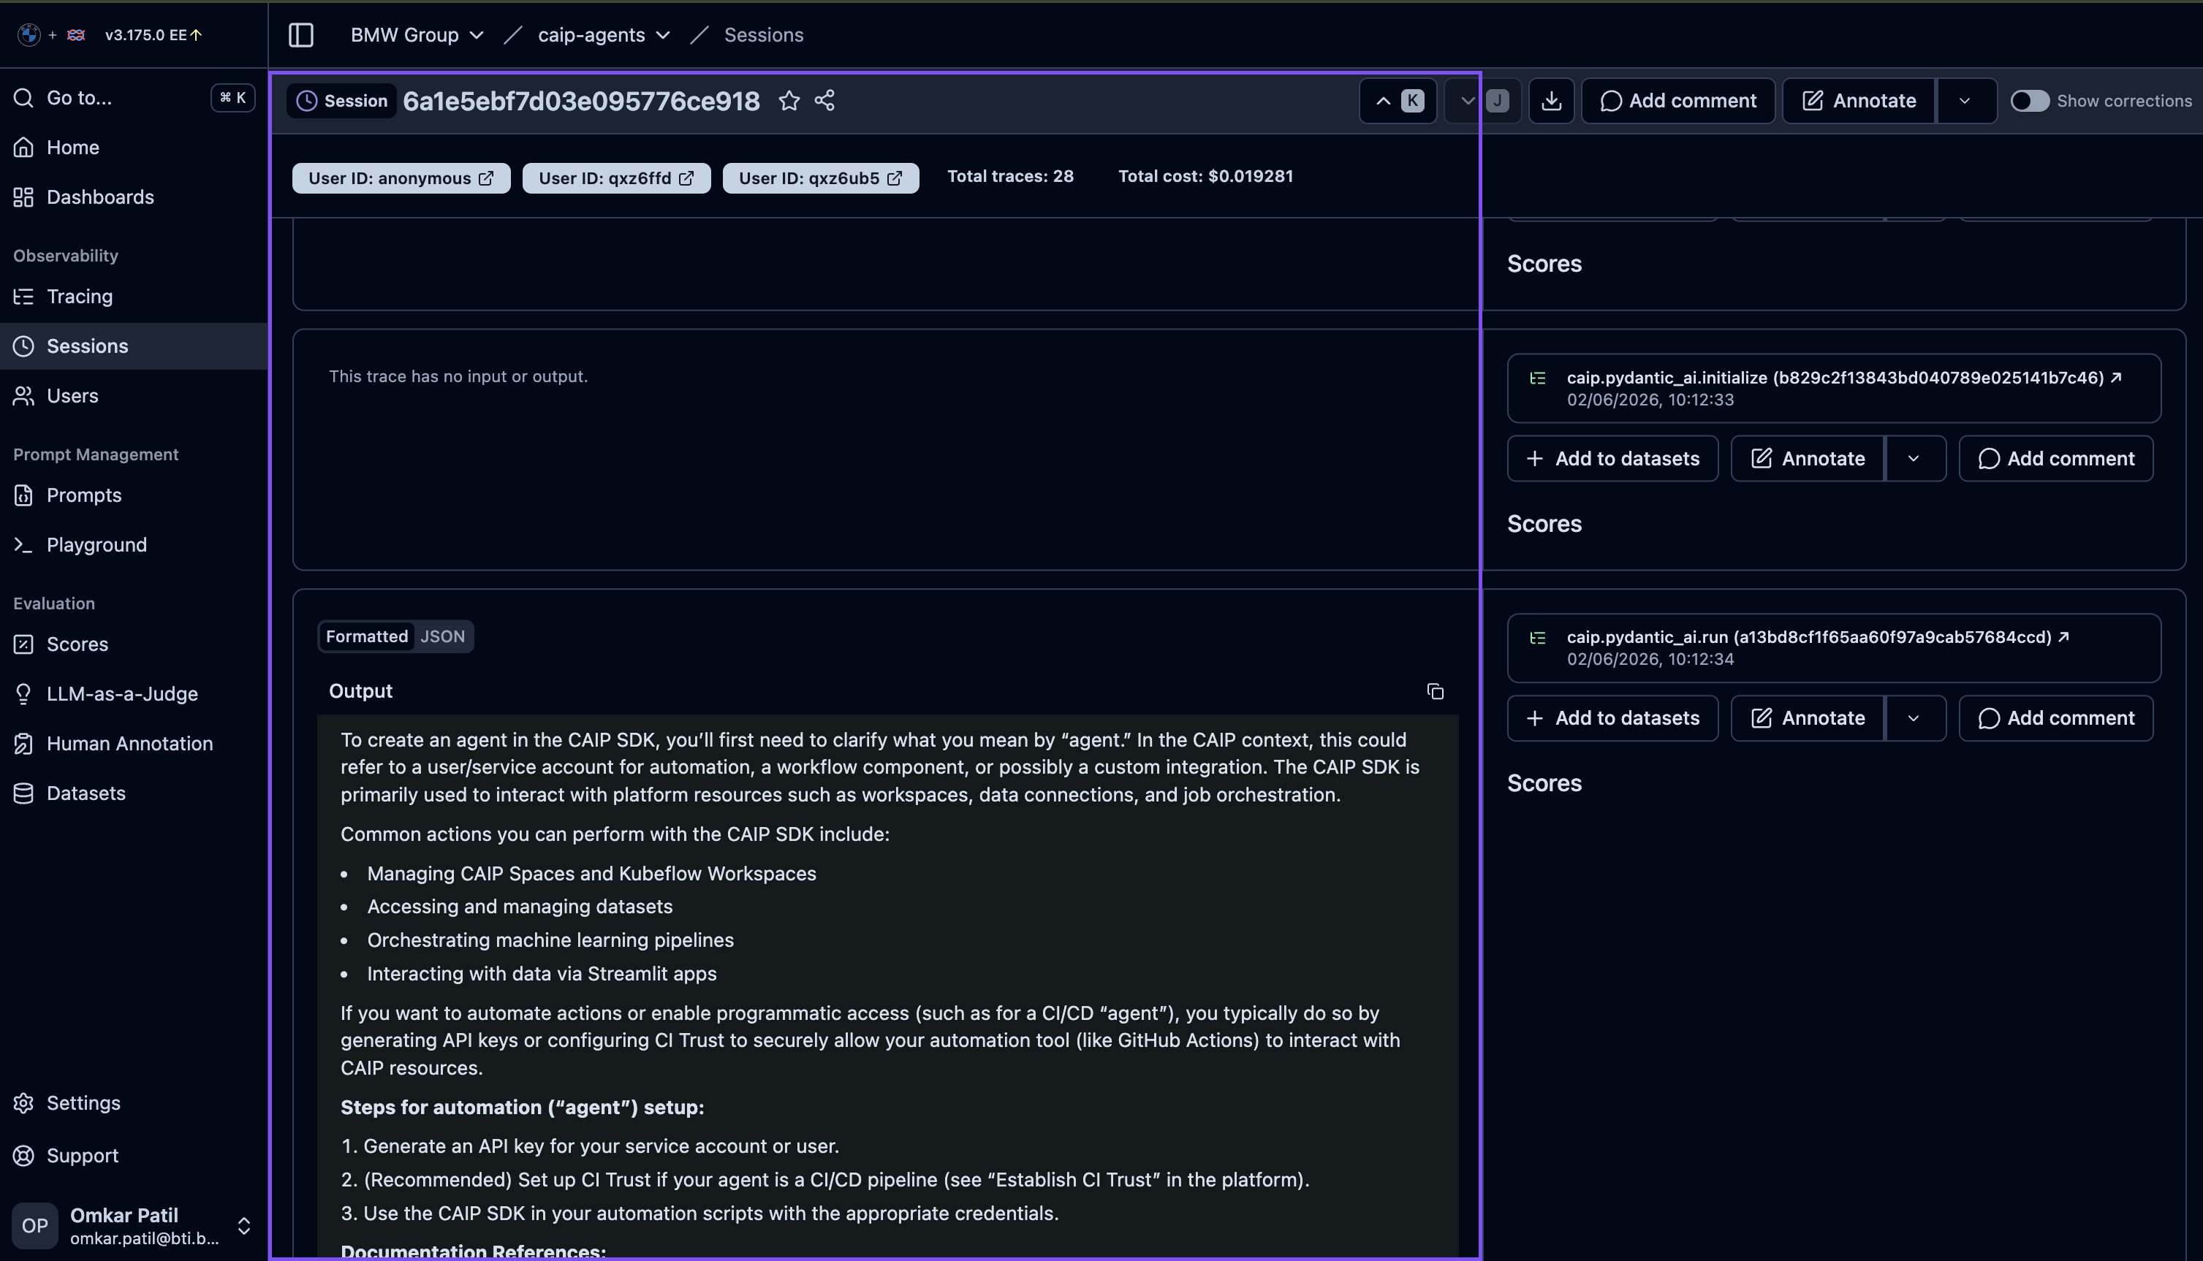The height and width of the screenshot is (1261, 2203).
Task: Navigate to Tracing
Action: (134, 296)
